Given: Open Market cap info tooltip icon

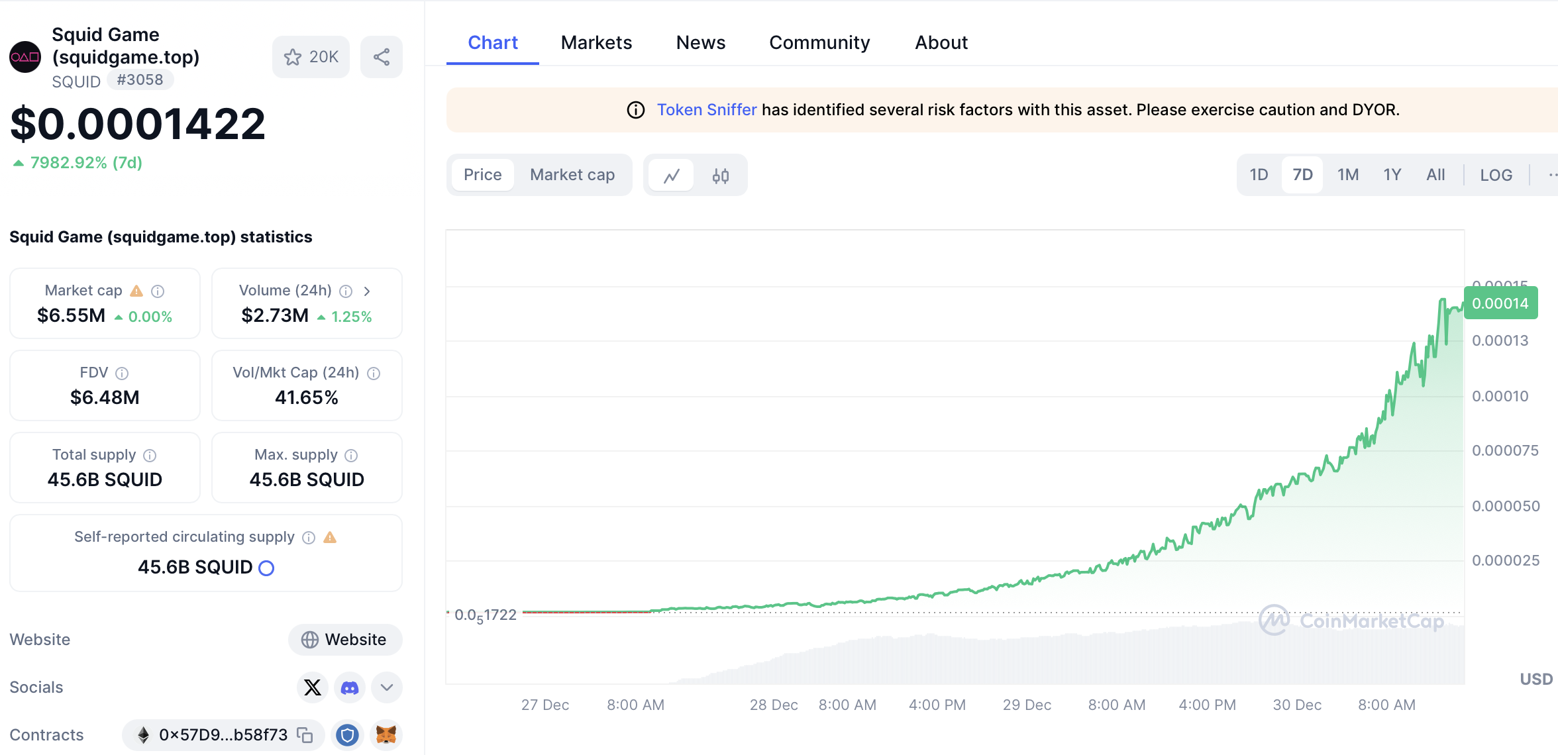Looking at the screenshot, I should pyautogui.click(x=158, y=291).
